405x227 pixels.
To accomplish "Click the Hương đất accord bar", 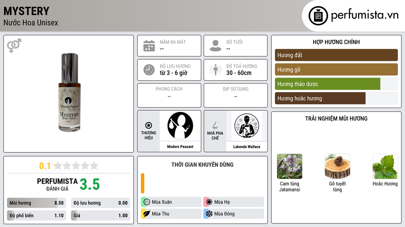I will pyautogui.click(x=336, y=55).
